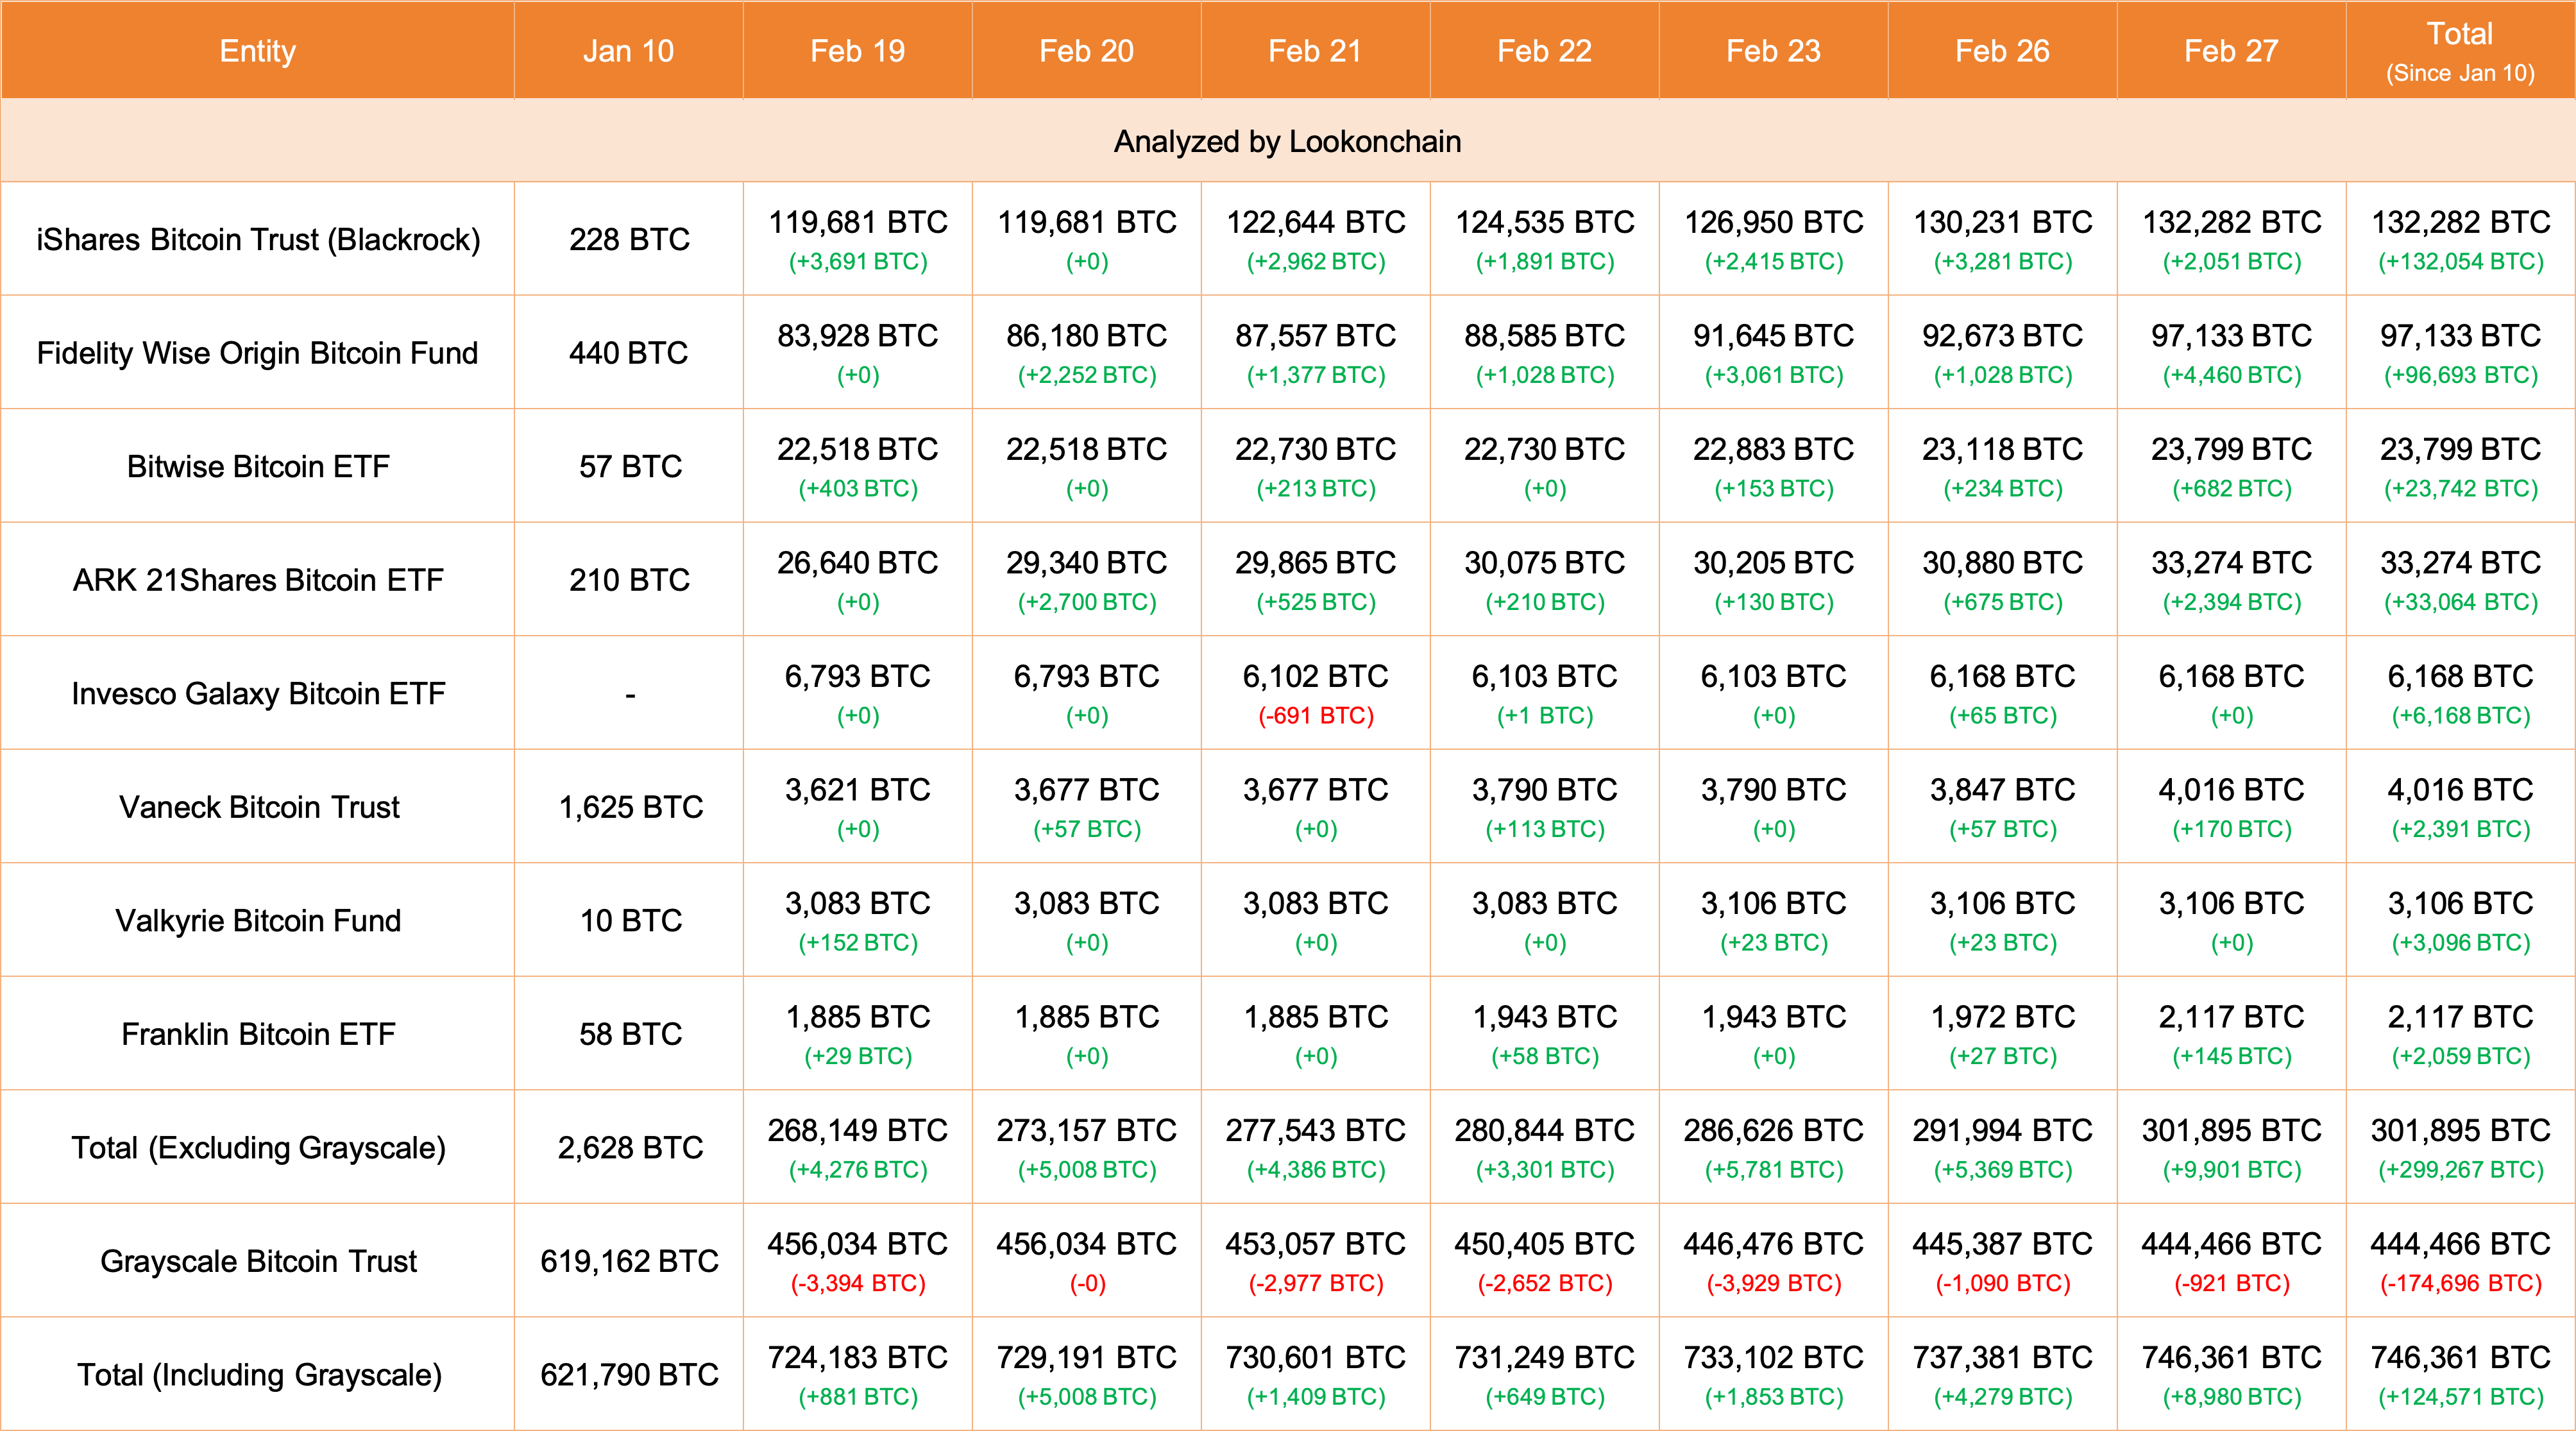This screenshot has height=1431, width=2576.
Task: Select the Bitwise Bitcoin ETF row label
Action: 257,465
